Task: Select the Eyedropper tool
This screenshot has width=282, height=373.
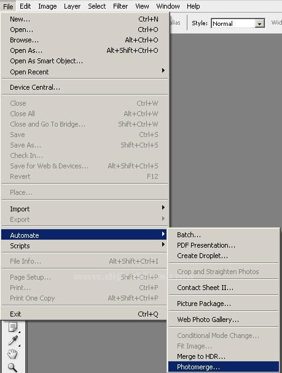Action: point(13,340)
